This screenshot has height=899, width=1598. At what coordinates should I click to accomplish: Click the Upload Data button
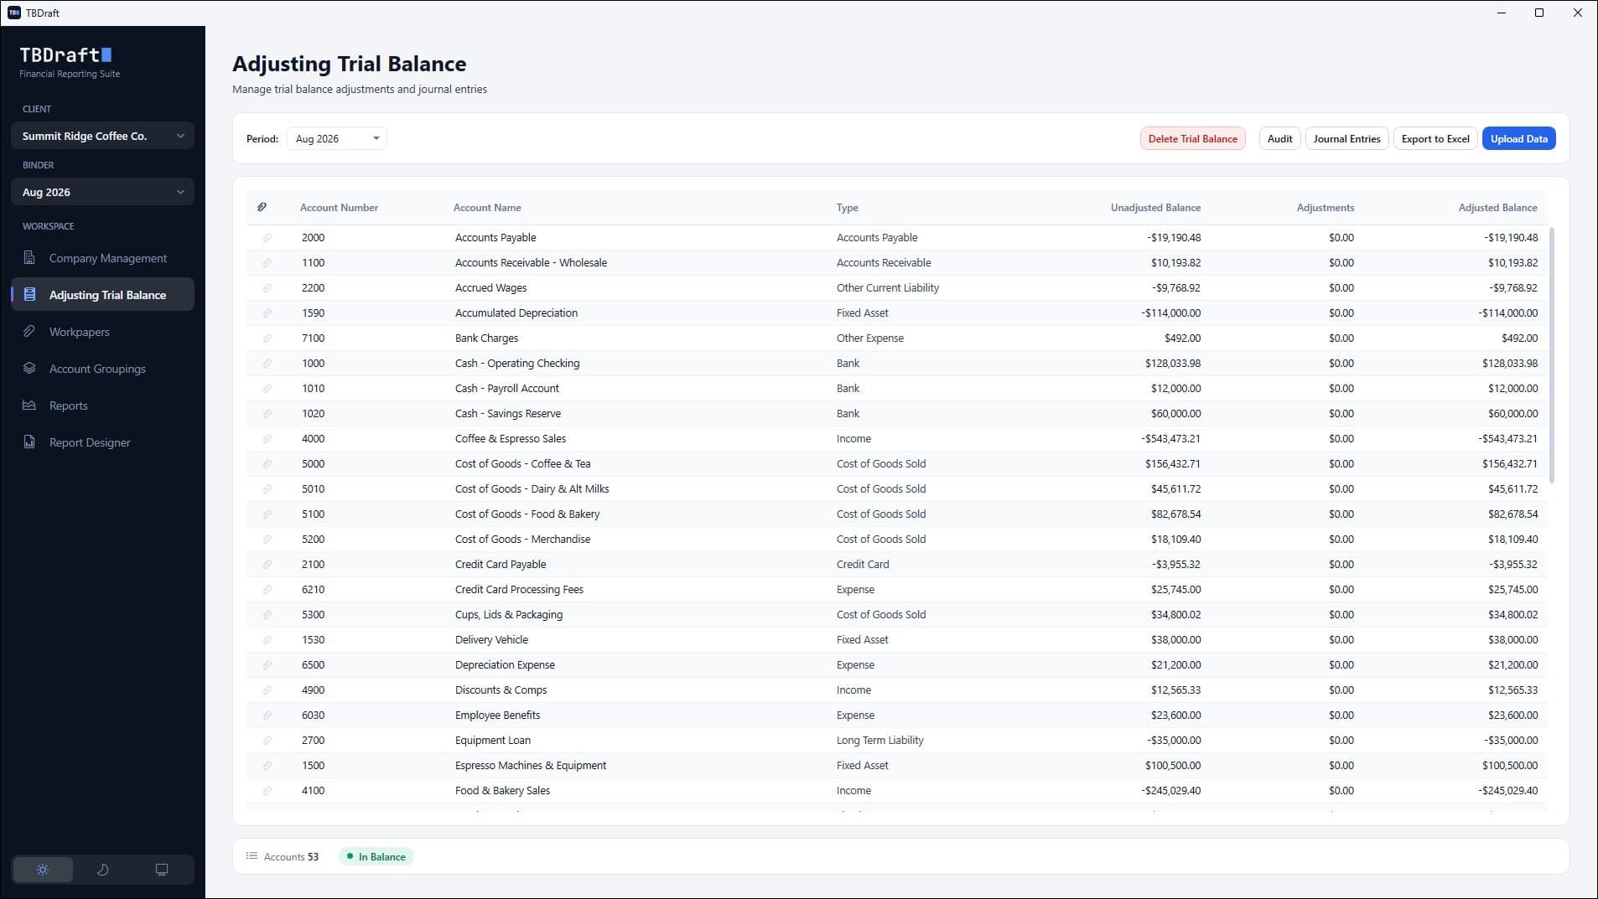point(1518,139)
